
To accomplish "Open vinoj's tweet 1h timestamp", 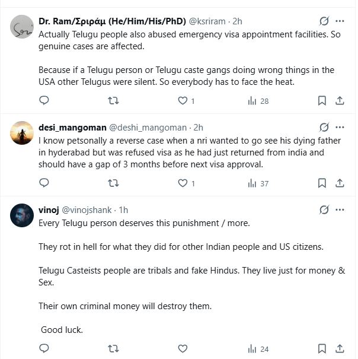I will 123,210.
